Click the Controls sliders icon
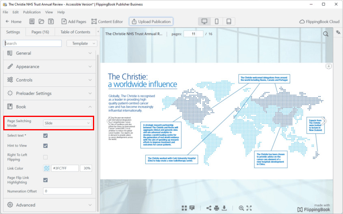Image resolution: width=343 pixels, height=214 pixels. [10, 80]
